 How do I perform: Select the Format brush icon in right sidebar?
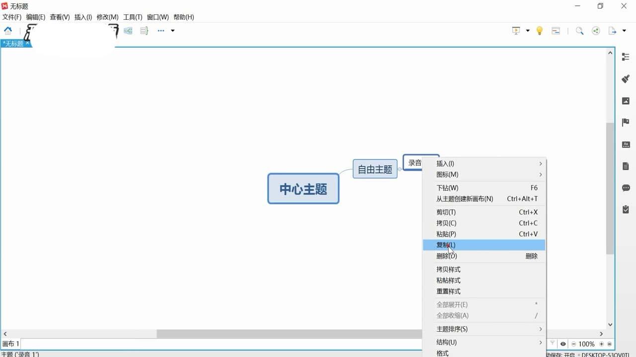pyautogui.click(x=625, y=79)
